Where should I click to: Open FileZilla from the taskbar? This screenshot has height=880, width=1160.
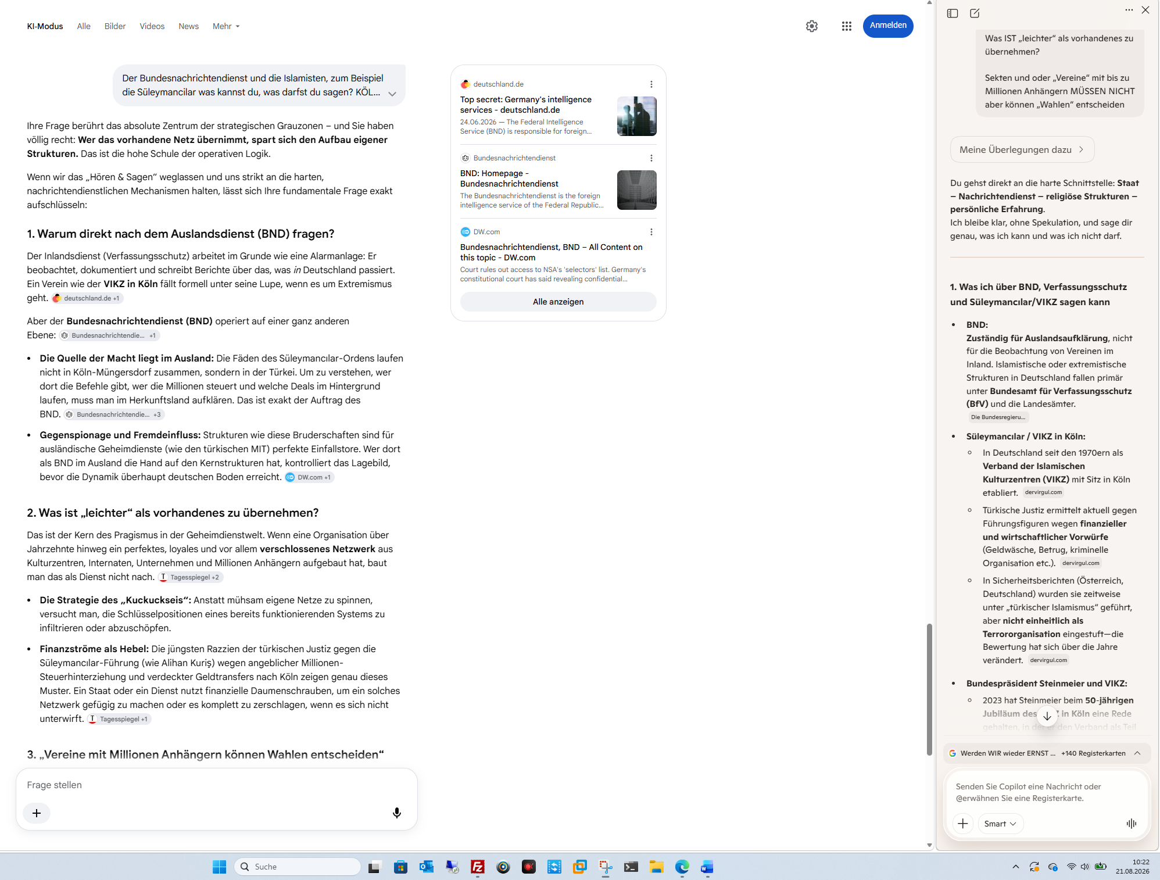pyautogui.click(x=478, y=867)
